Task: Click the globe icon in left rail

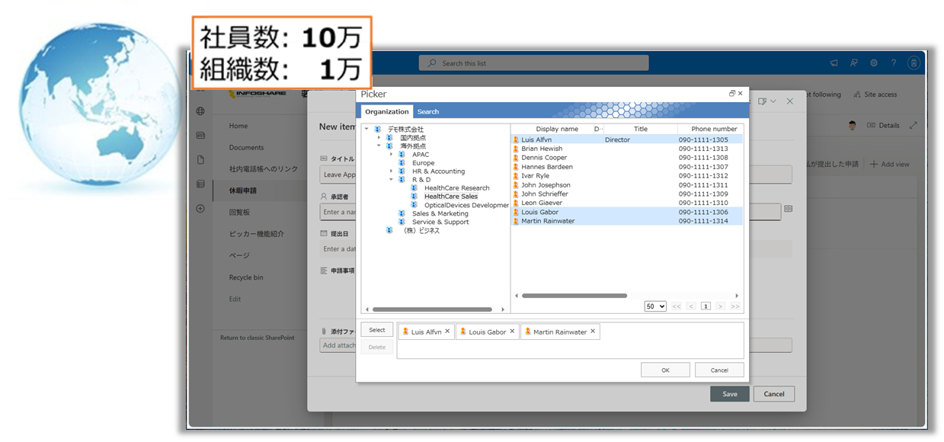Action: coord(200,111)
